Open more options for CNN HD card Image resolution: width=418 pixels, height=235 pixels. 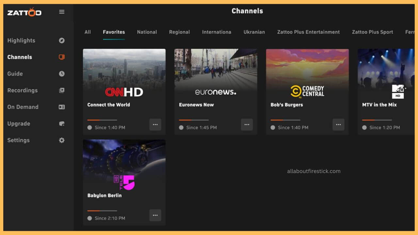(x=155, y=125)
